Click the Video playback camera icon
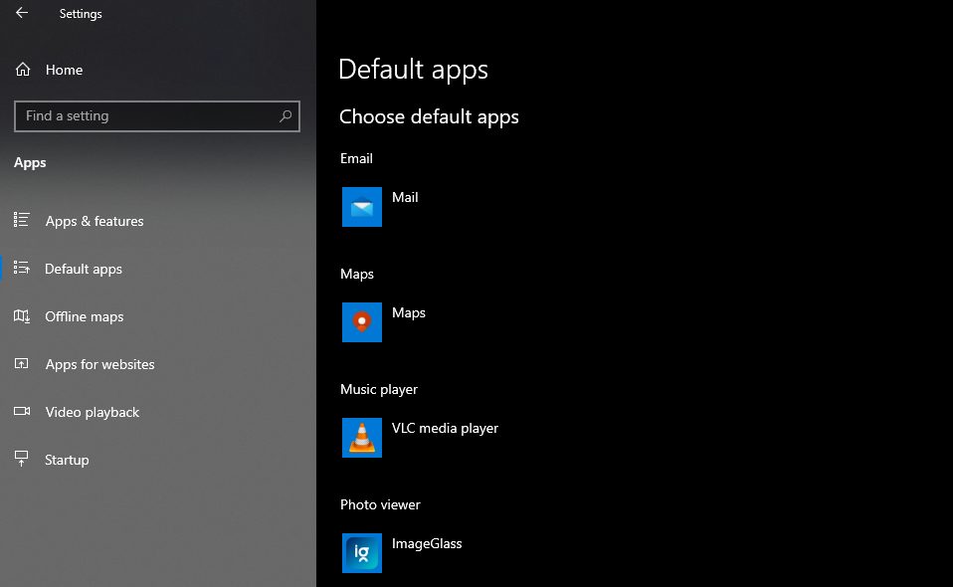This screenshot has height=587, width=953. pos(21,412)
